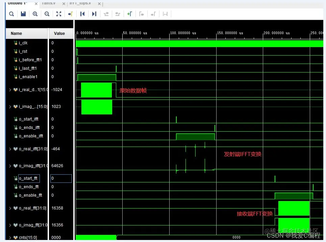Image resolution: width=326 pixels, height=242 pixels.
Task: Click the o_enable_fft high pulse in waveform
Action: click(294, 196)
